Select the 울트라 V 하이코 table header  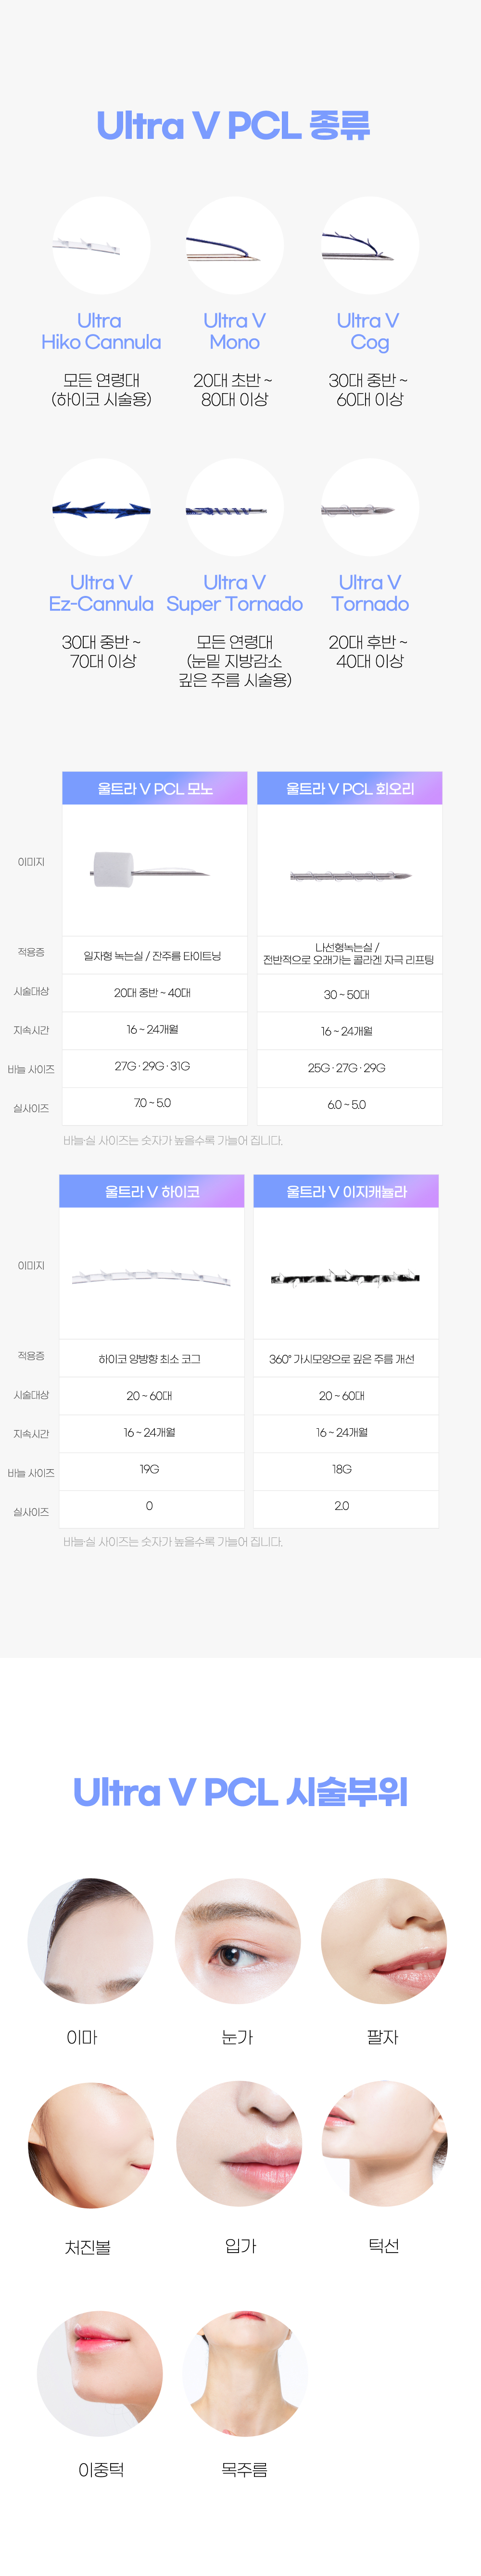click(x=152, y=1191)
